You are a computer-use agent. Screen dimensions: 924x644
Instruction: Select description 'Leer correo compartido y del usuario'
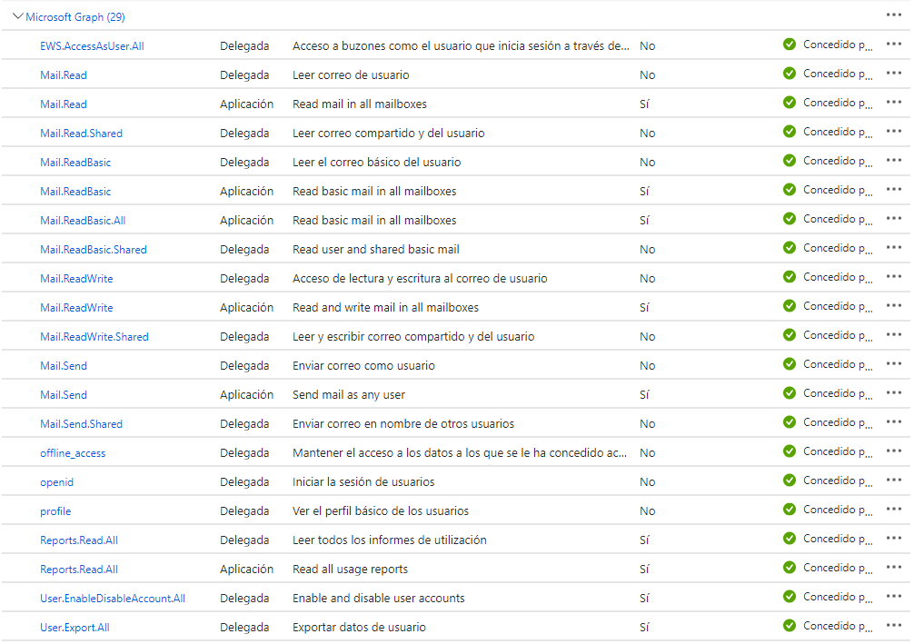tap(388, 134)
